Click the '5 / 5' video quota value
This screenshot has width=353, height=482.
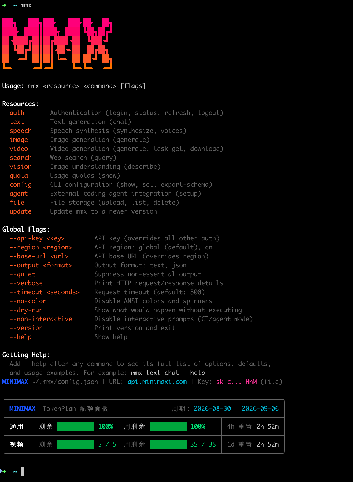pyautogui.click(x=107, y=445)
